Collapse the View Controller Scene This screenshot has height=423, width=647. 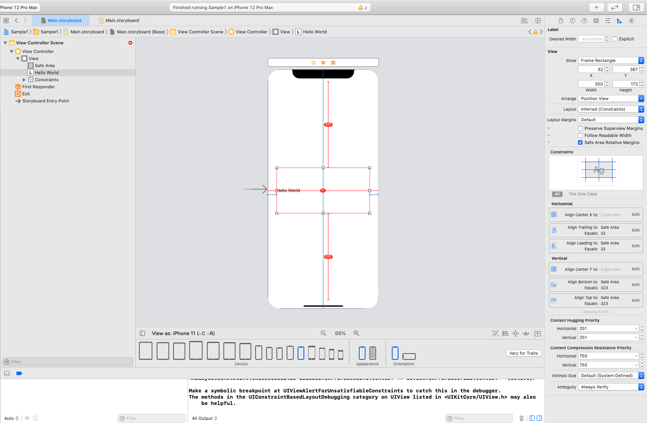[5, 43]
